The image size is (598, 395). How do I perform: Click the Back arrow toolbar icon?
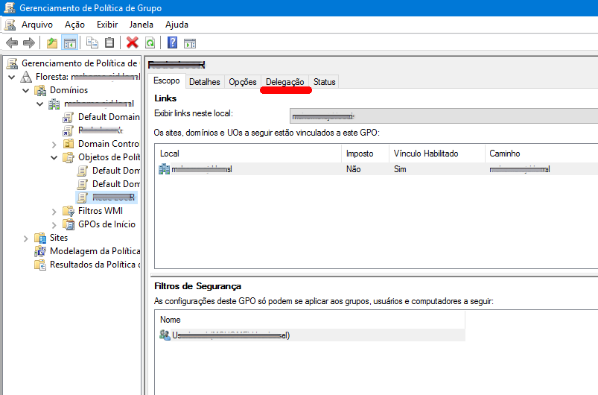[x=11, y=42]
